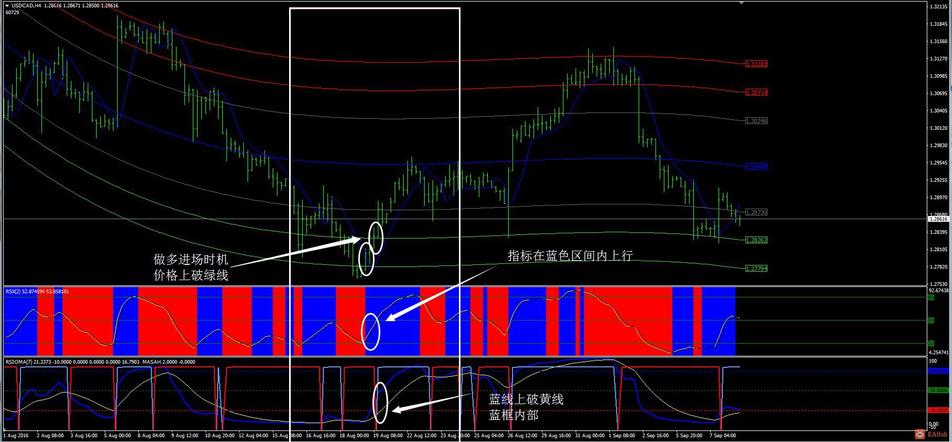Viewport: 952px width, 442px height.
Task: Click the 8 Aug 04:00 time label
Action: (x=151, y=436)
